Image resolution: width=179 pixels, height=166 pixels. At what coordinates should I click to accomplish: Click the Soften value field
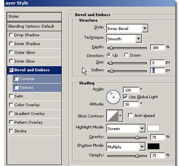tap(157, 70)
